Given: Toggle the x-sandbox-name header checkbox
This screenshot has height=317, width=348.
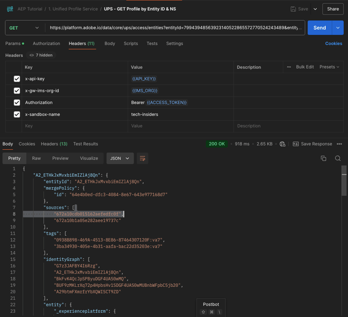Looking at the screenshot, I should click(x=17, y=114).
